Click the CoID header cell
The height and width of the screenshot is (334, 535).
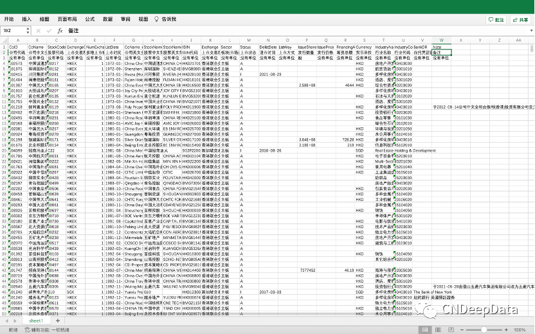[18, 47]
